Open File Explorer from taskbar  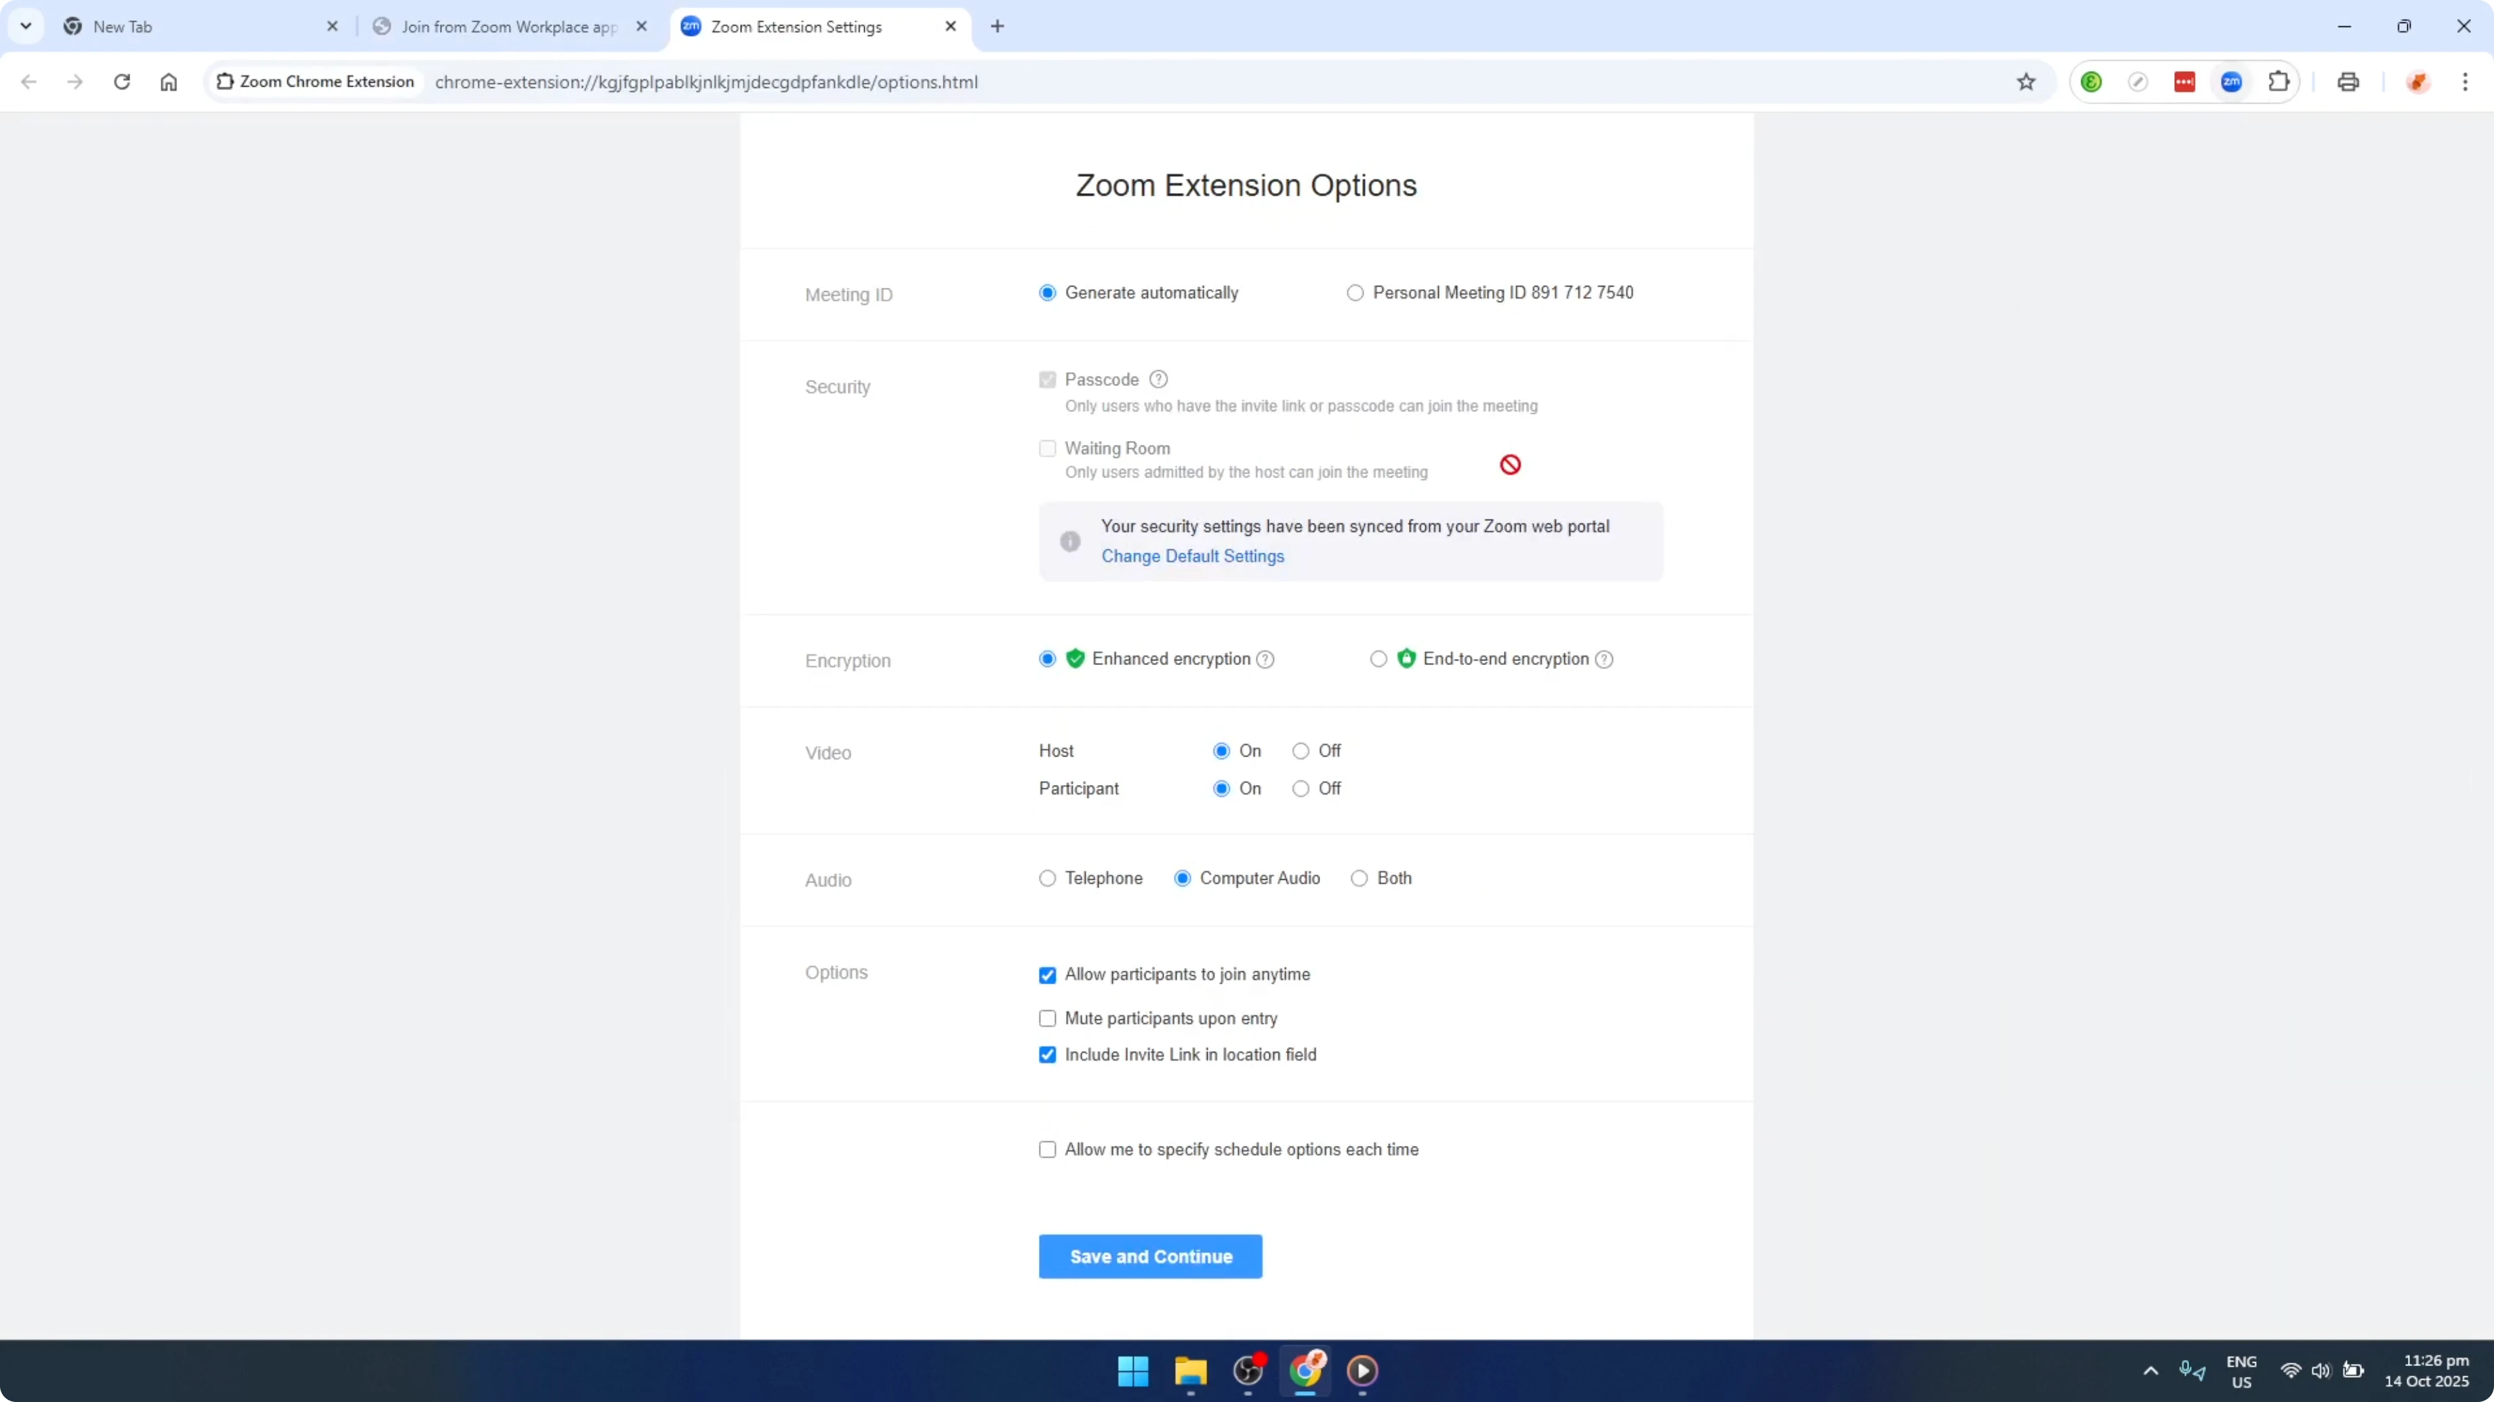(x=1191, y=1371)
